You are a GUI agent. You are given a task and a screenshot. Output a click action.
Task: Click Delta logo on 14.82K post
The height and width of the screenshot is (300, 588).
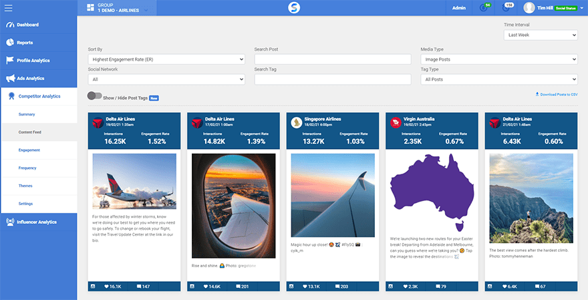[197, 123]
